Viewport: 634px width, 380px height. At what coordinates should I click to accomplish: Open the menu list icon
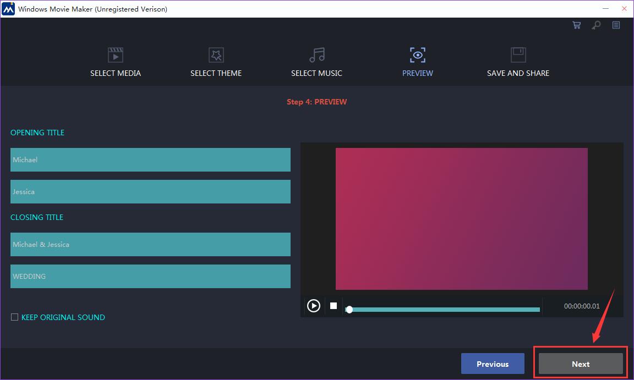616,25
